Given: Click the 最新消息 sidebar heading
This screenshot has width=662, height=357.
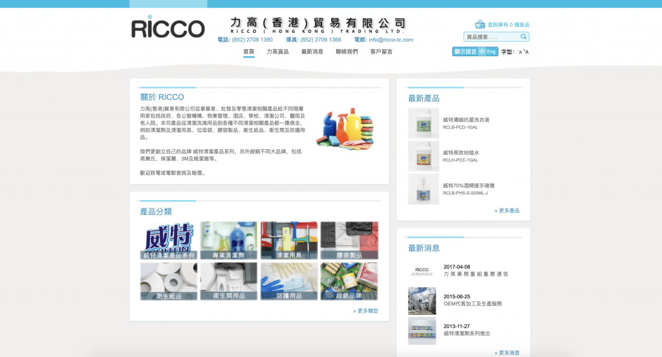Looking at the screenshot, I should (x=423, y=249).
